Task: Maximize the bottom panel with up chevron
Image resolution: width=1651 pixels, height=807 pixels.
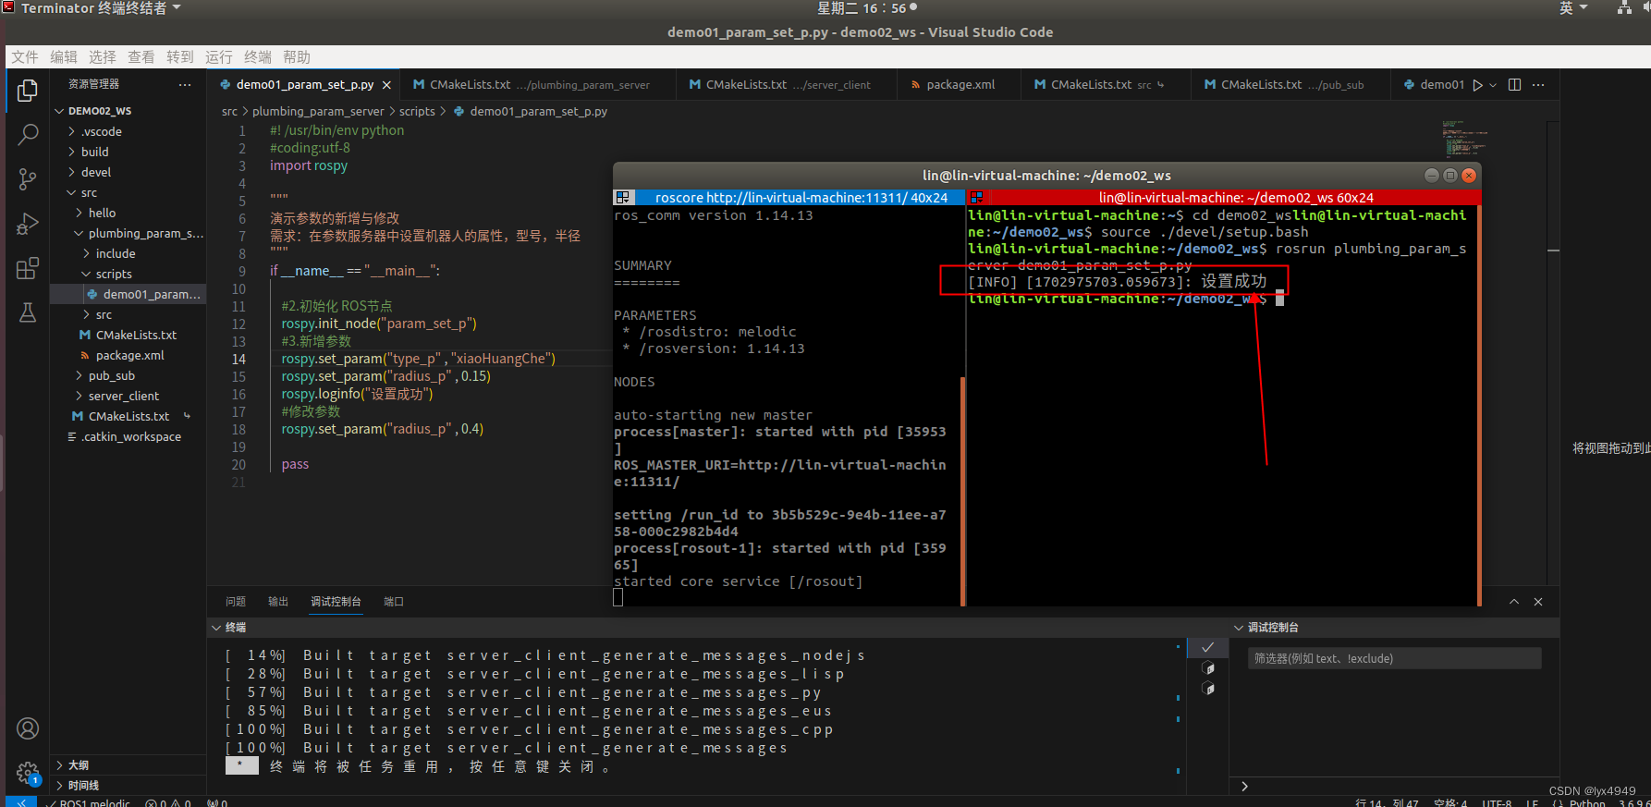Action: click(1514, 602)
